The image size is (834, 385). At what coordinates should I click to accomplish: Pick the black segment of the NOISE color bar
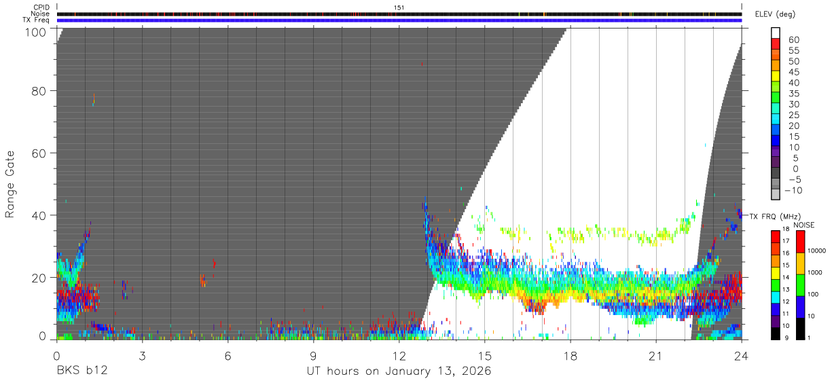click(800, 329)
